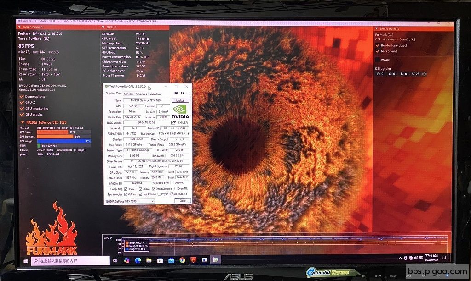Collapse the Demo options panel
The height and width of the screenshot is (281, 471).
(x=376, y=29)
